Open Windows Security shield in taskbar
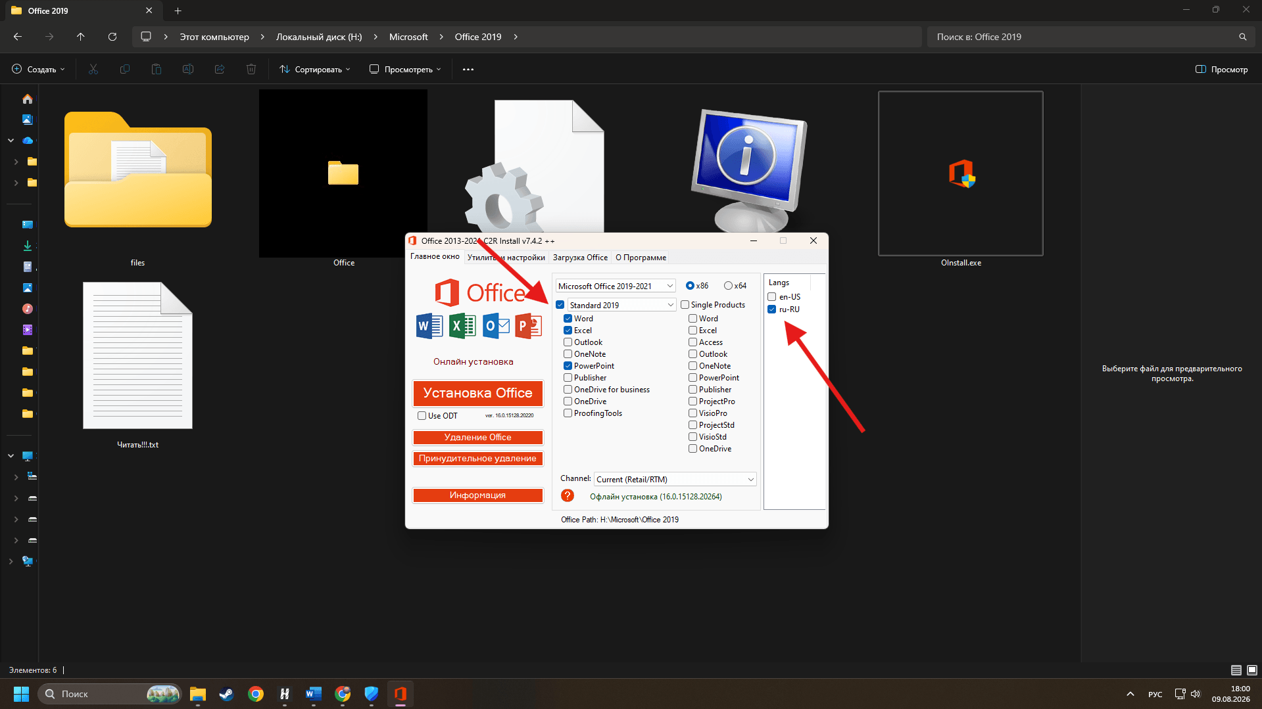Viewport: 1262px width, 709px height. point(372,694)
